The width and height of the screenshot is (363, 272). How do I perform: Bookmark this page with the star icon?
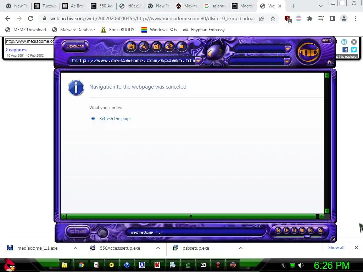point(273,18)
